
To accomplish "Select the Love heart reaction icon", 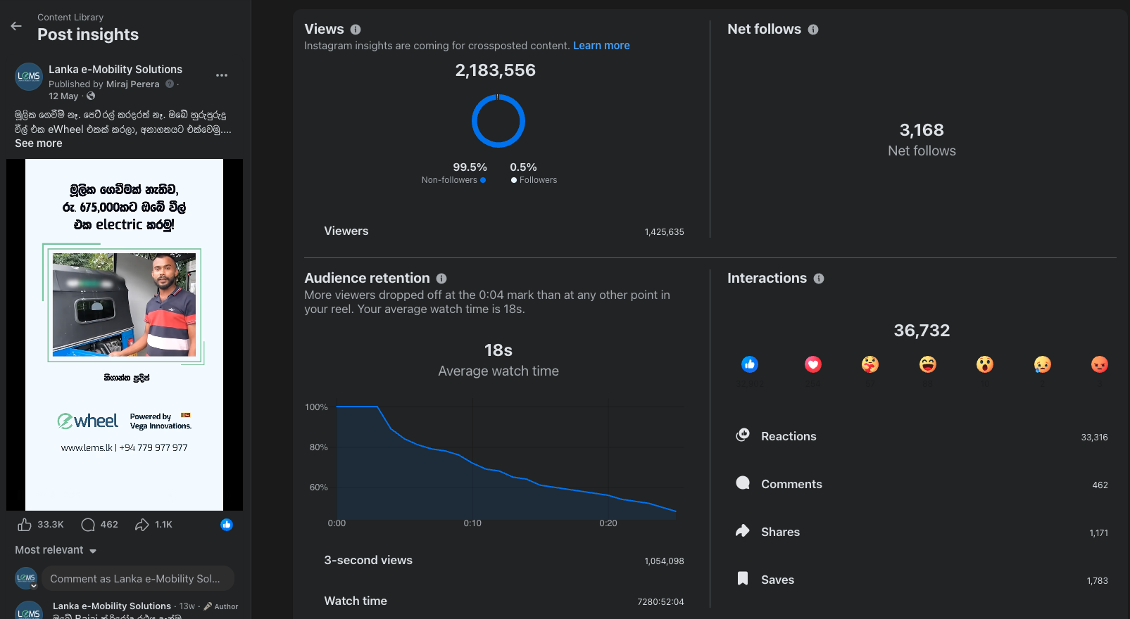I will click(813, 364).
